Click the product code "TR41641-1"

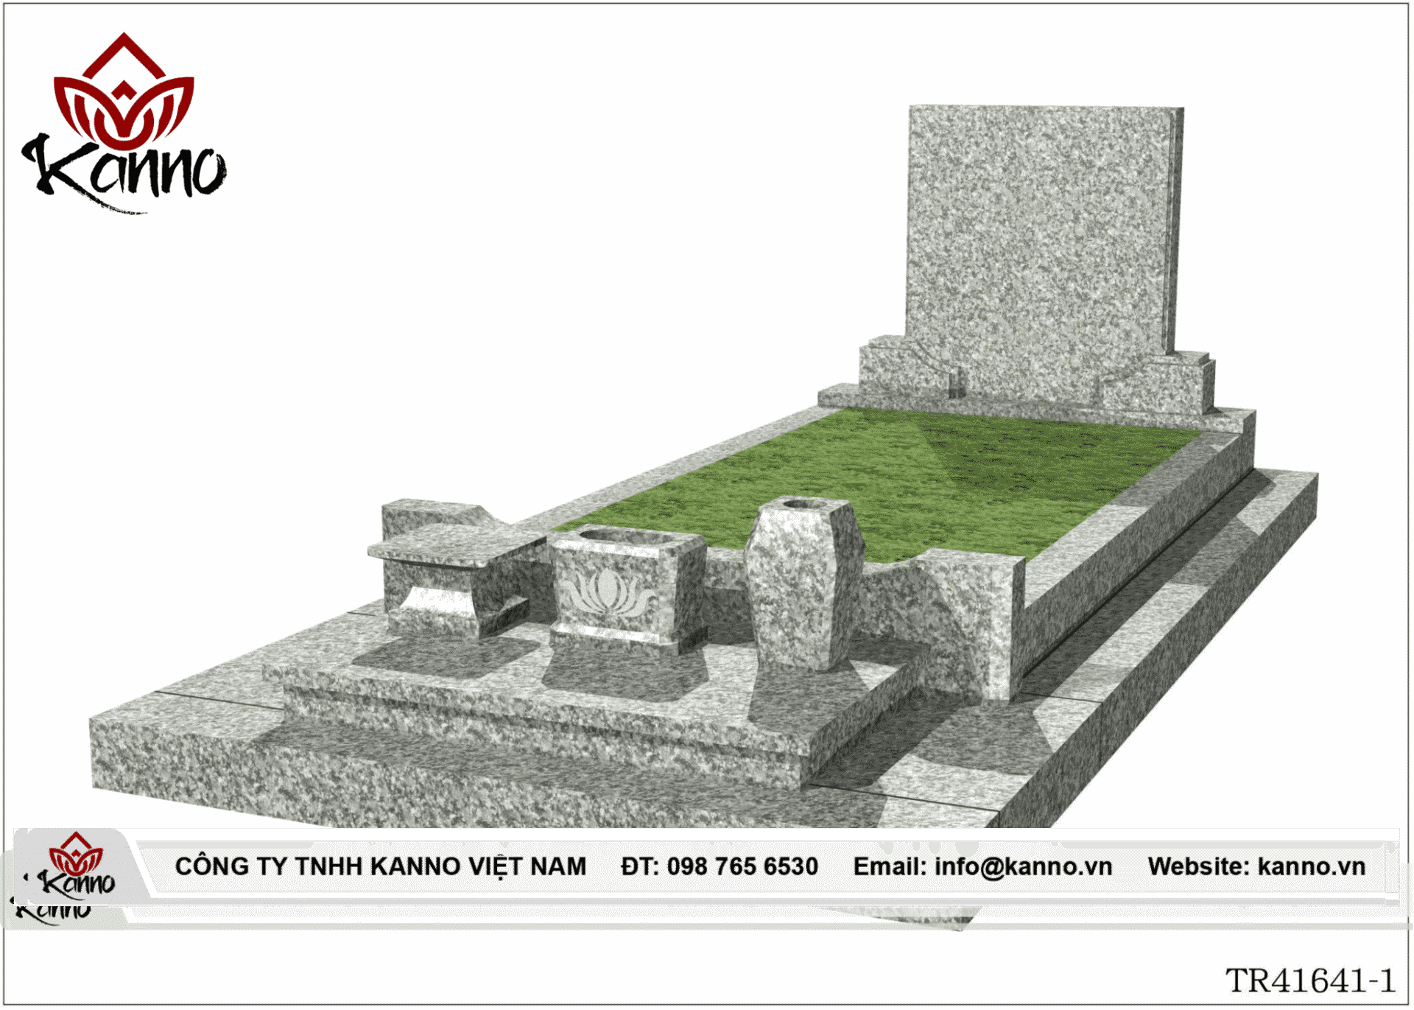coord(1310,981)
